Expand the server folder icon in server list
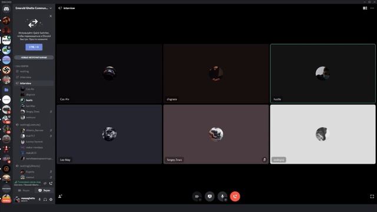 point(6,90)
